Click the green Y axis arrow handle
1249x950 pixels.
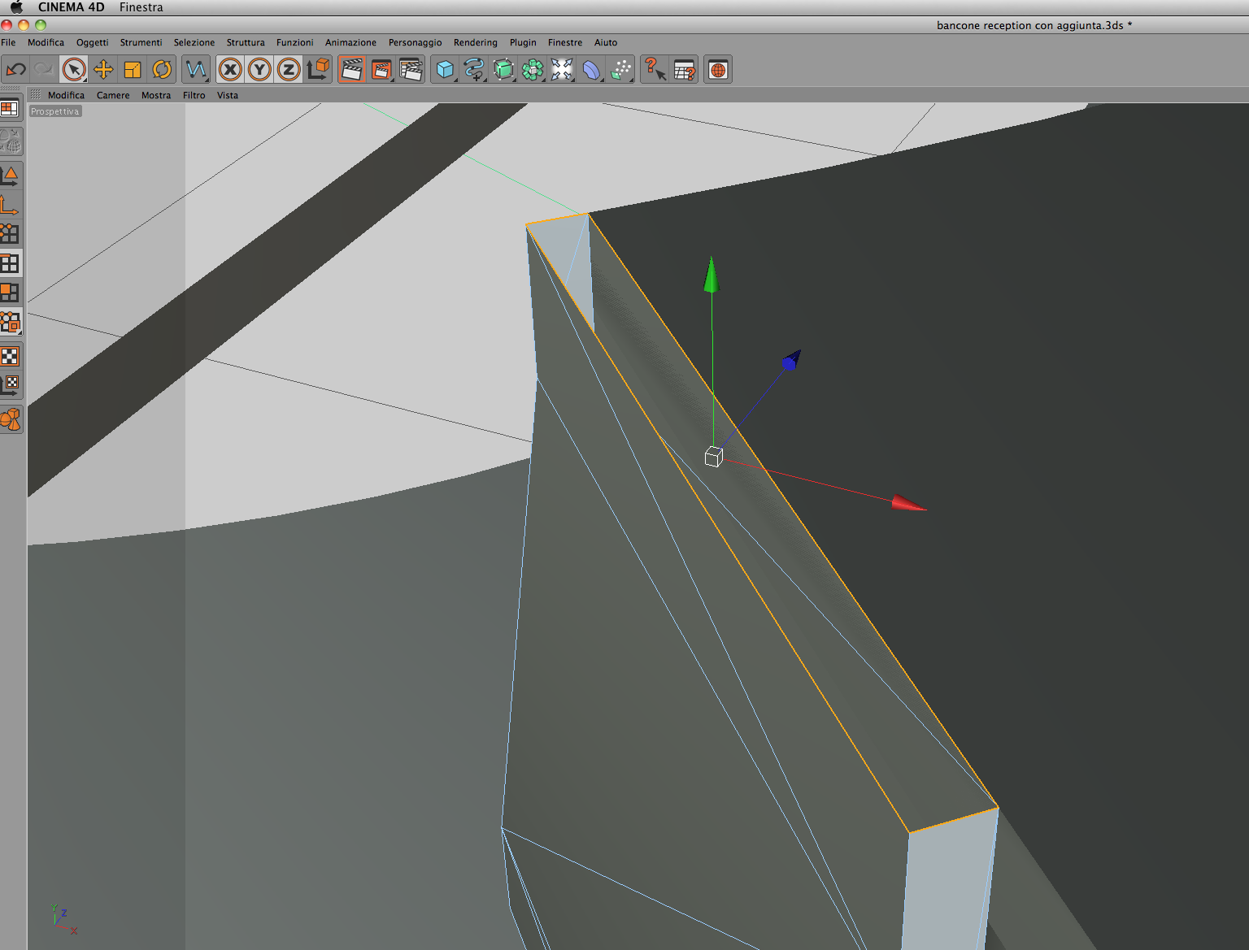(712, 275)
